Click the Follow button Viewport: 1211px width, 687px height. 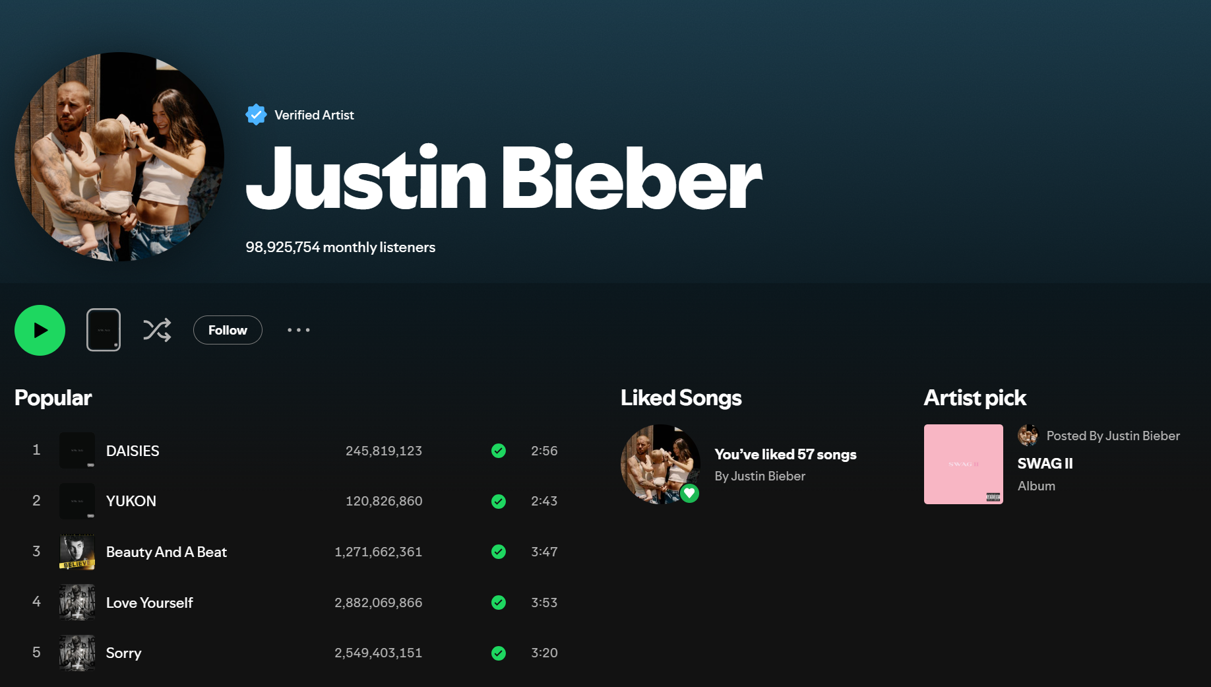coord(228,330)
